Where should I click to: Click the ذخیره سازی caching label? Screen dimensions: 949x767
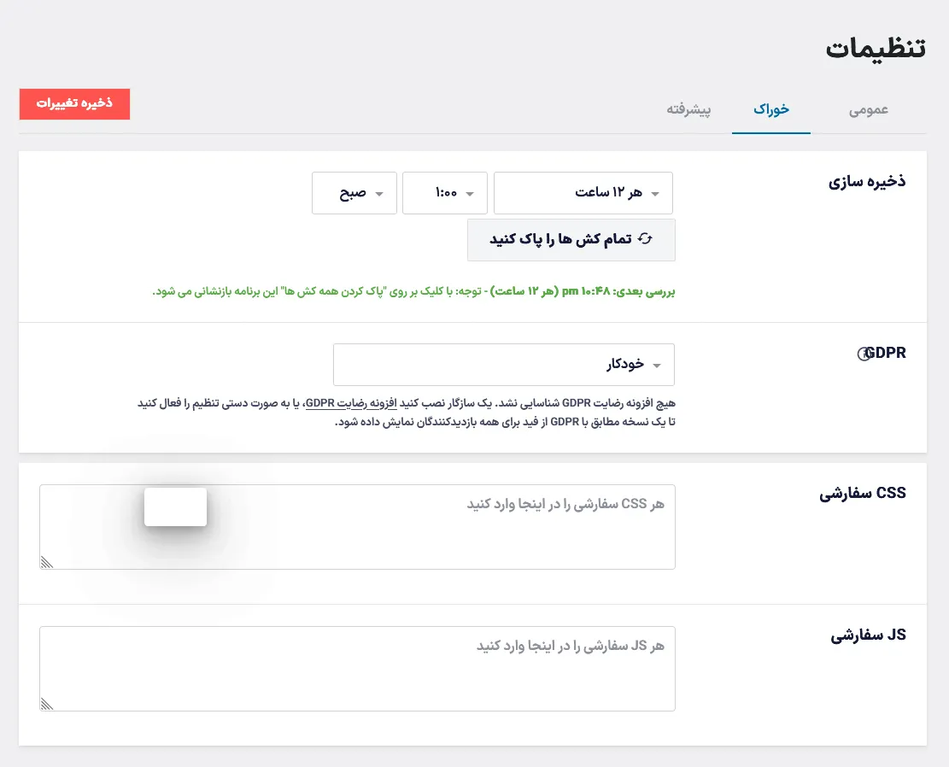pyautogui.click(x=867, y=182)
